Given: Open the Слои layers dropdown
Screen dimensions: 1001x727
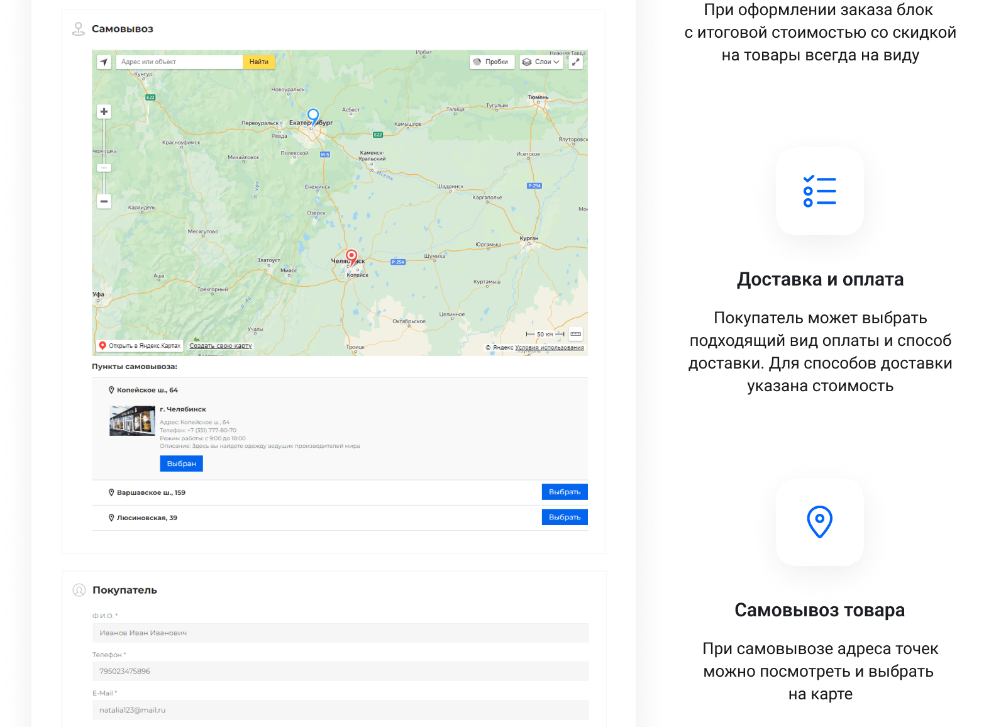Looking at the screenshot, I should [x=541, y=62].
